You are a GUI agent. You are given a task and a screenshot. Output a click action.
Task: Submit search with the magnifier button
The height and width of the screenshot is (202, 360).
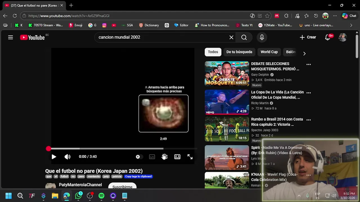pyautogui.click(x=244, y=37)
